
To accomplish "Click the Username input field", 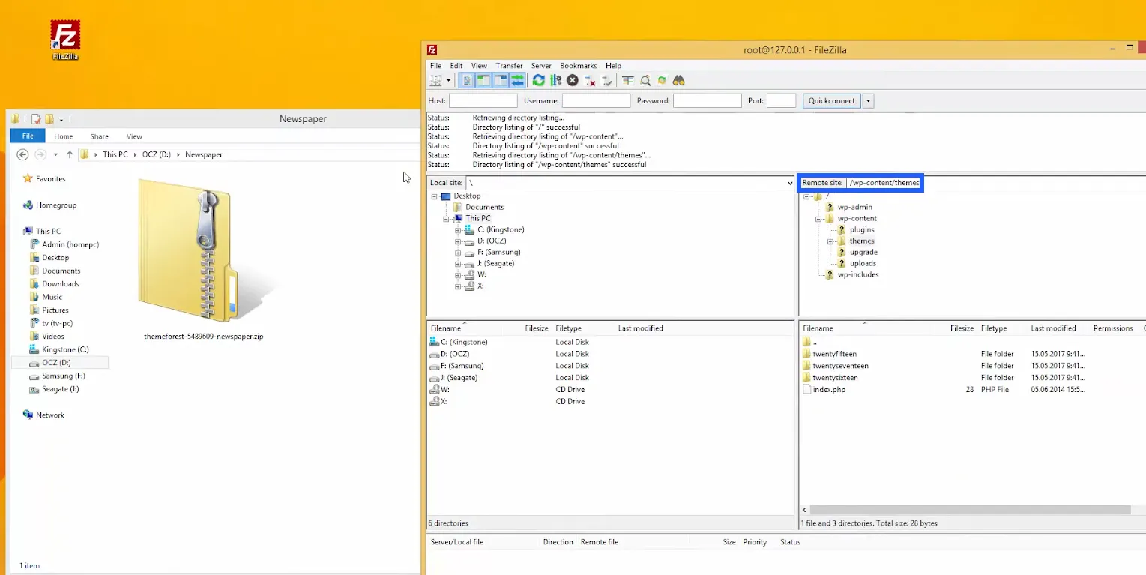I will click(x=596, y=100).
